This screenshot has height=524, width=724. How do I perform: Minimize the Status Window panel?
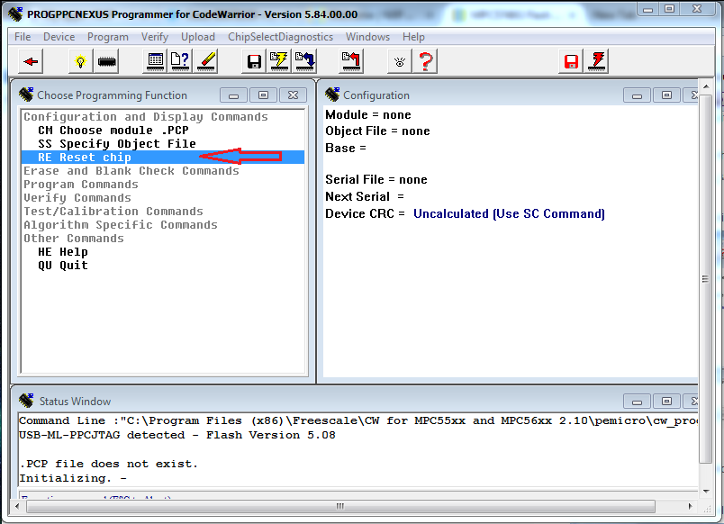click(637, 402)
